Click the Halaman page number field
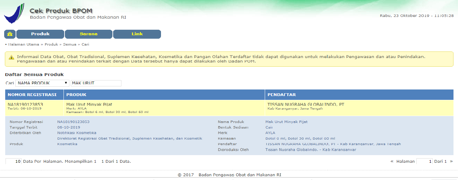This screenshot has height=180, width=458. 425,161
